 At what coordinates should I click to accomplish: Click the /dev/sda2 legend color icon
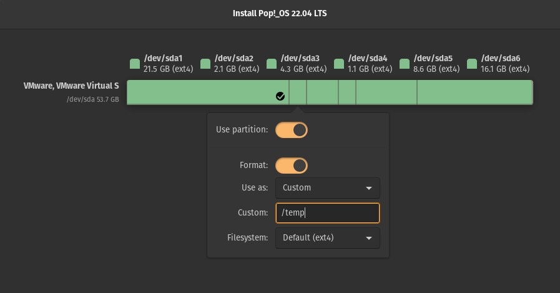pyautogui.click(x=205, y=64)
